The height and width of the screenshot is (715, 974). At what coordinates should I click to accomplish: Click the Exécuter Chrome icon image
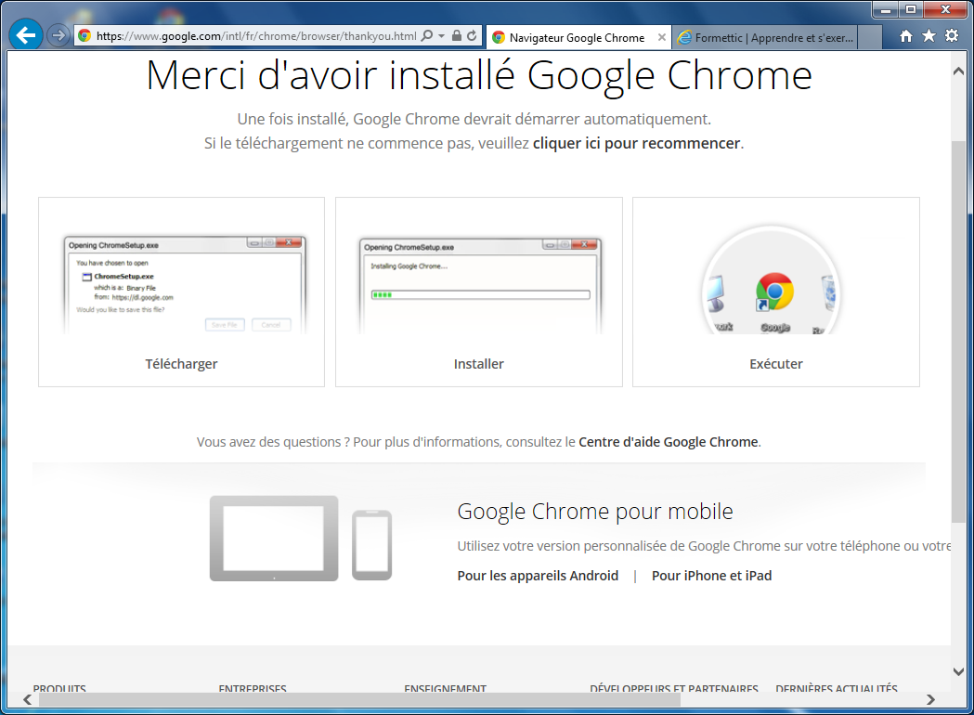click(774, 291)
